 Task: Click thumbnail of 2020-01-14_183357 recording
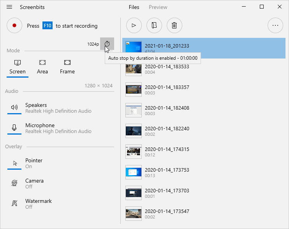tap(134, 90)
